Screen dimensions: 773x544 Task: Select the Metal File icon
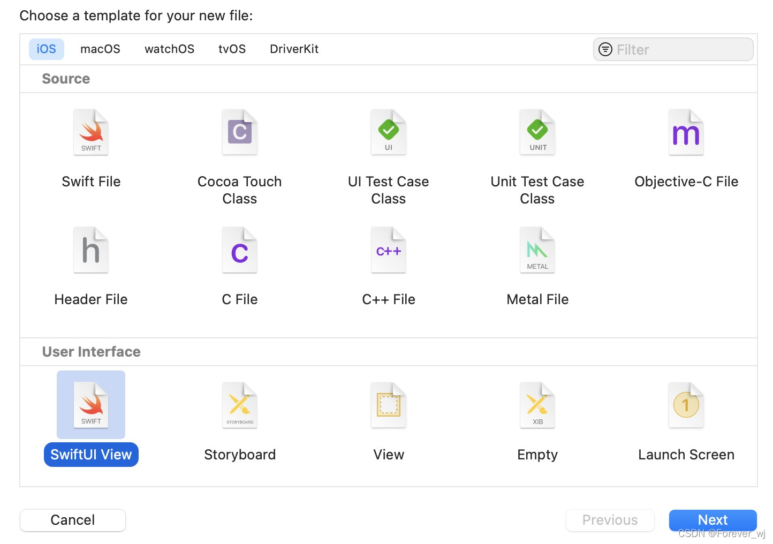[x=537, y=250]
